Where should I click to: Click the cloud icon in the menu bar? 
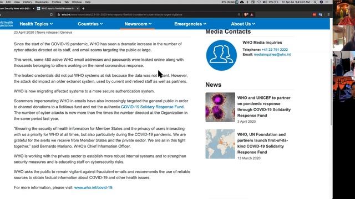[242, 2]
